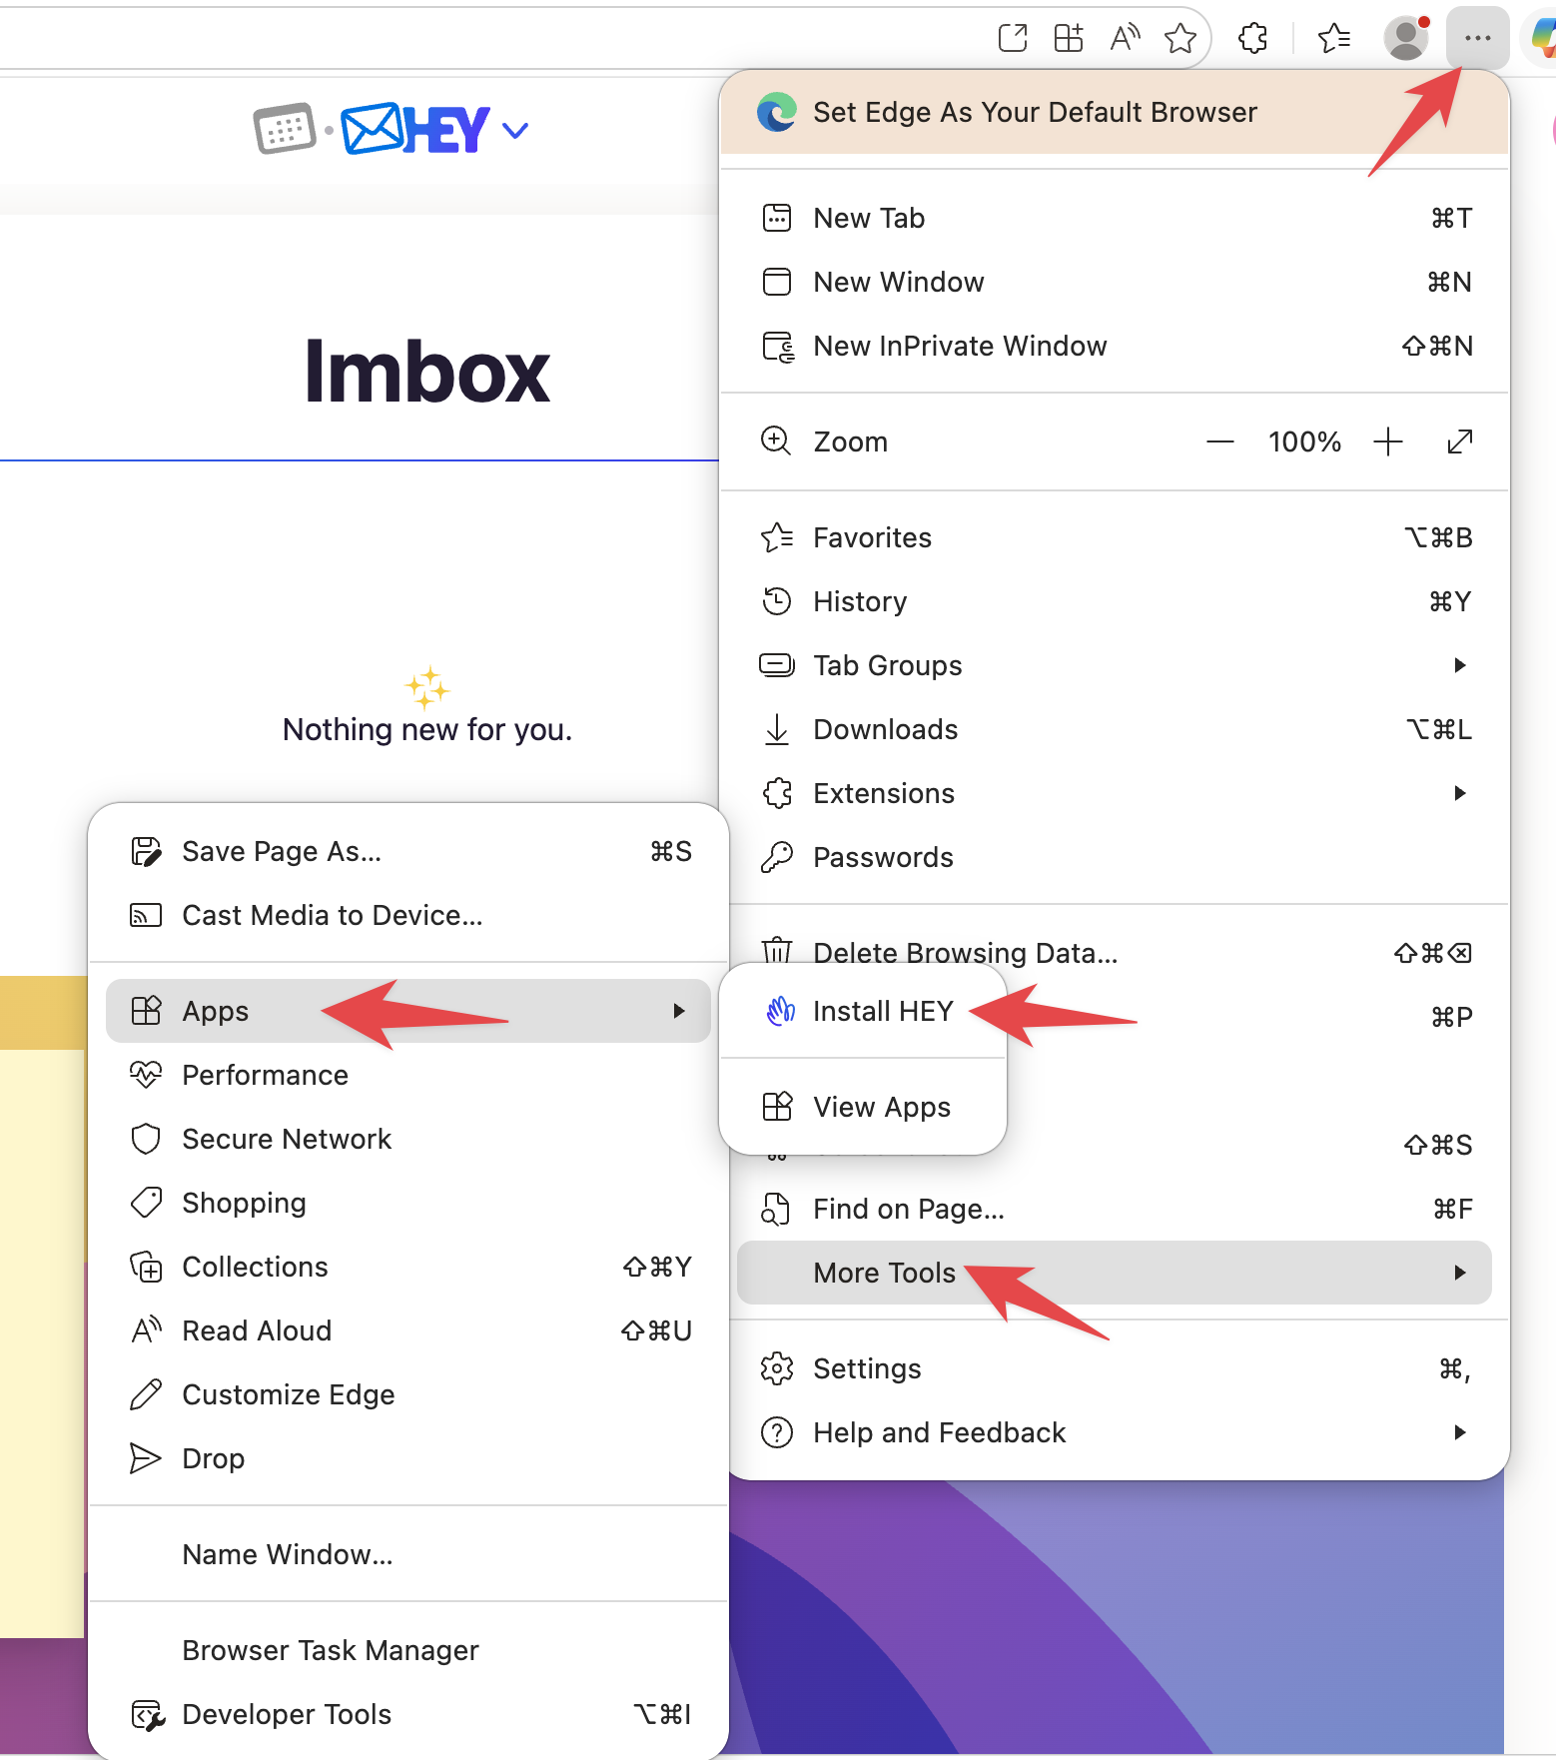Open the Favorites list toolbar icon

tap(1334, 38)
